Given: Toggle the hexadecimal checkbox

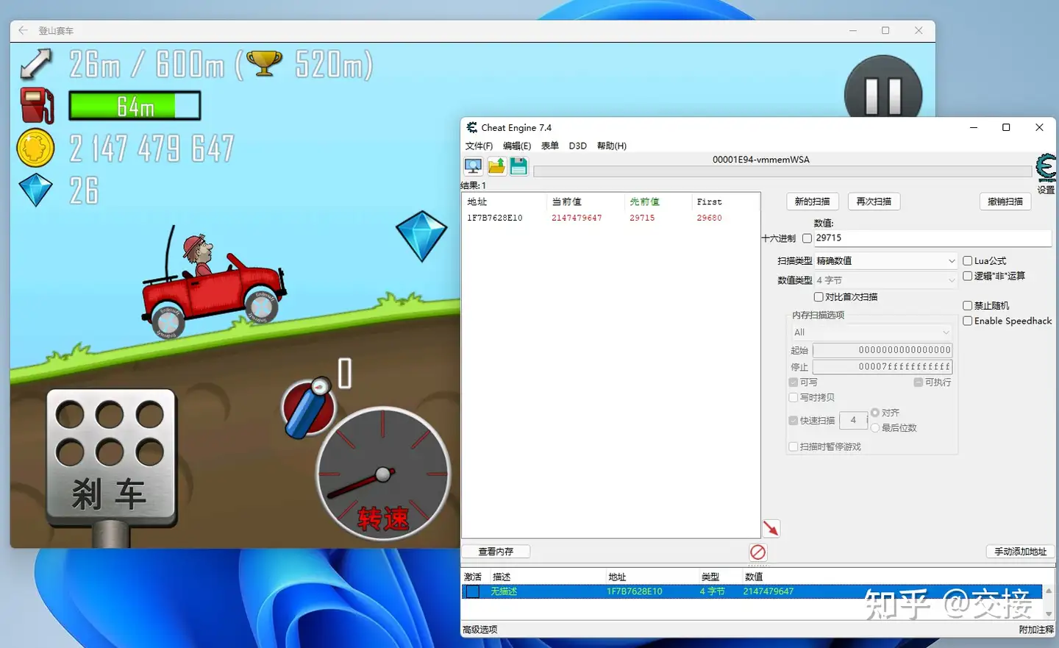Looking at the screenshot, I should 807,238.
